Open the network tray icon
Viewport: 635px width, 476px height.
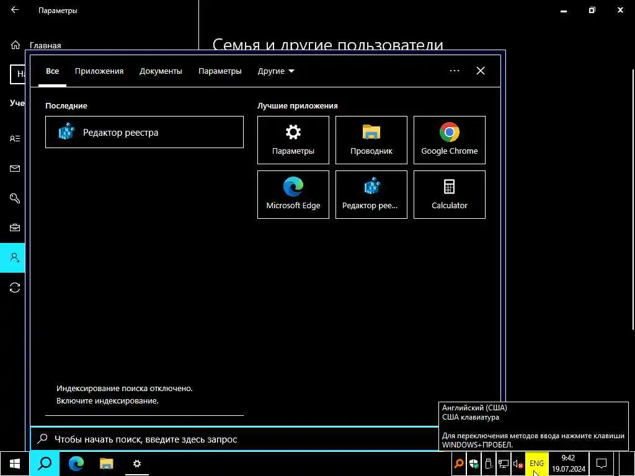[504, 464]
